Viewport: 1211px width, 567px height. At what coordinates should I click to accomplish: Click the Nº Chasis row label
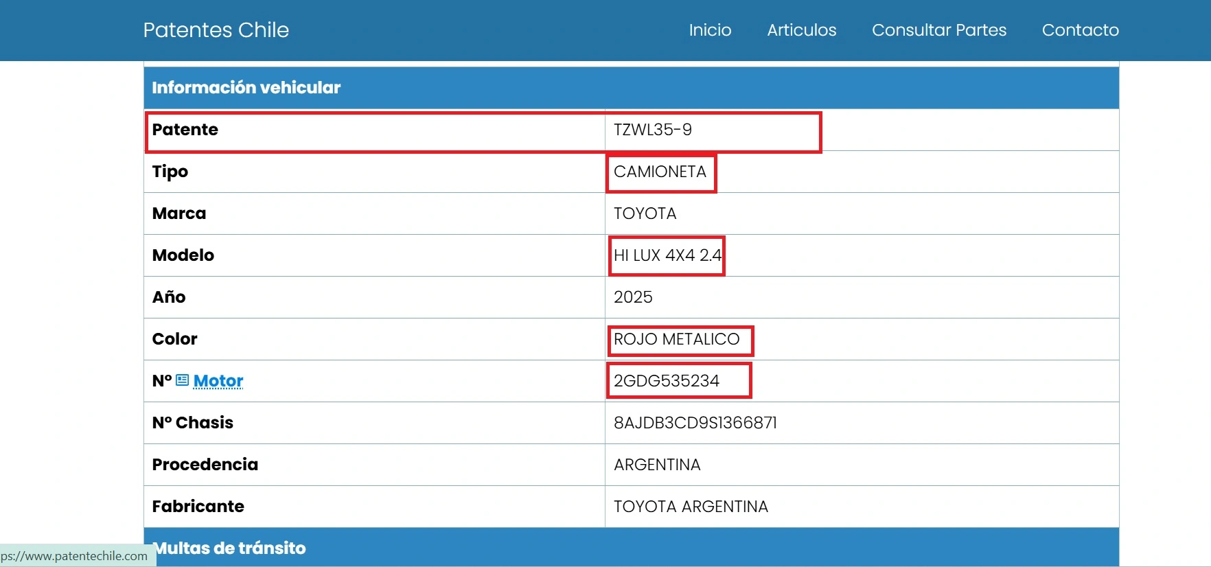[192, 423]
